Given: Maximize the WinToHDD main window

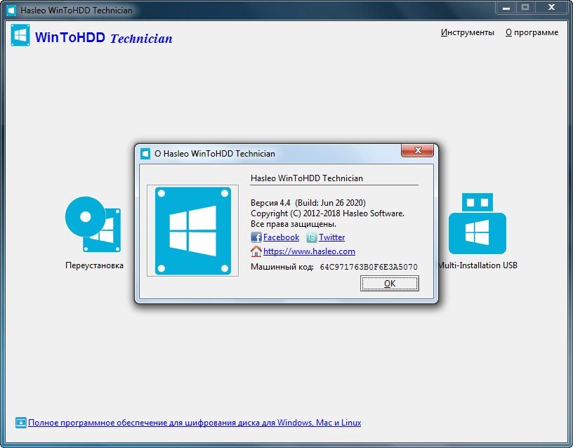Looking at the screenshot, I should pos(525,8).
